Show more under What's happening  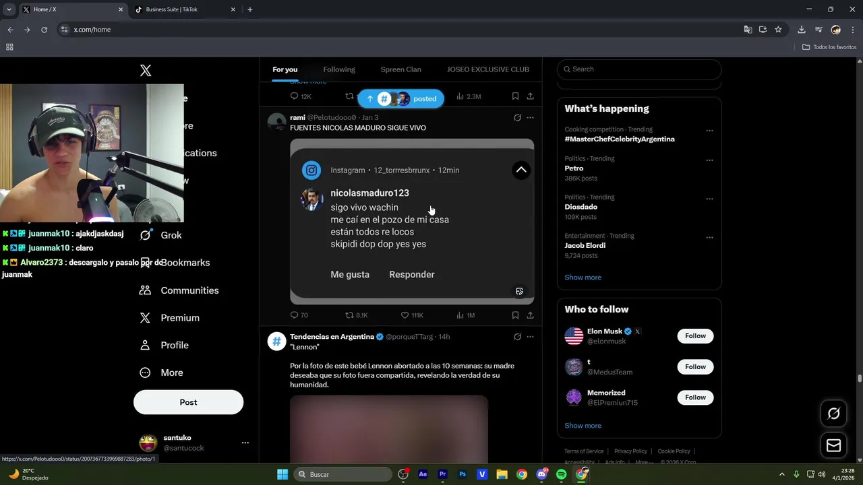pos(583,278)
